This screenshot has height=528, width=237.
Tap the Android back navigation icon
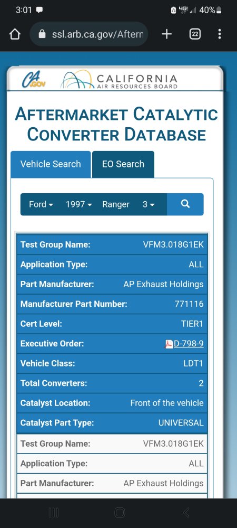[186, 513]
